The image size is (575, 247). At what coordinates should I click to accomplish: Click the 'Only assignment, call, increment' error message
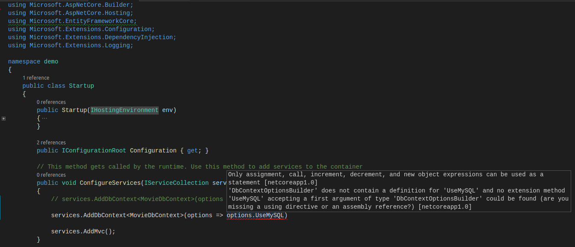386,178
